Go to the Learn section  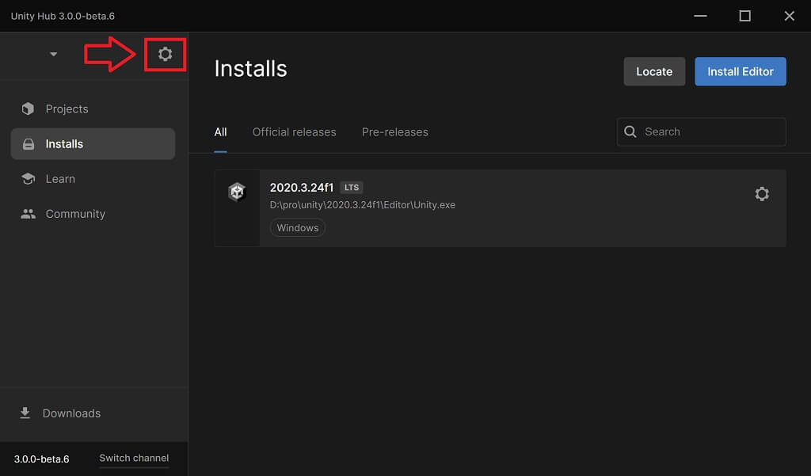click(93, 178)
